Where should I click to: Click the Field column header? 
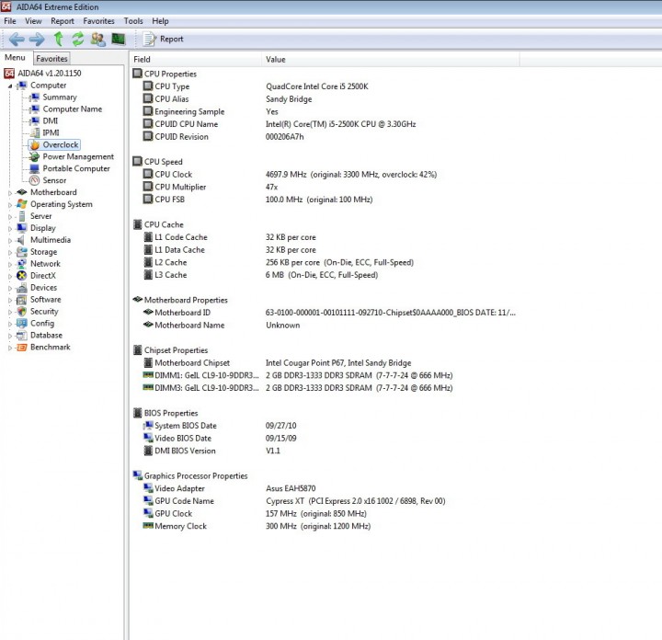195,60
